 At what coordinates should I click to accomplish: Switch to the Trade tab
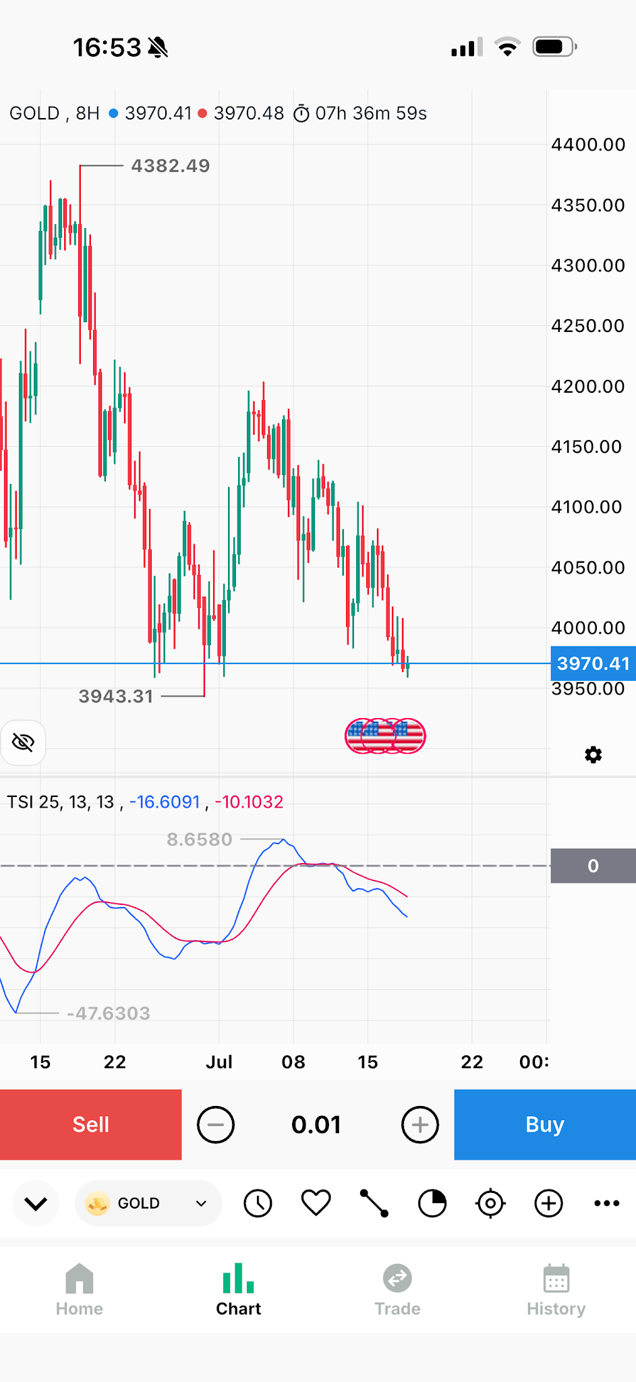[x=397, y=1290]
